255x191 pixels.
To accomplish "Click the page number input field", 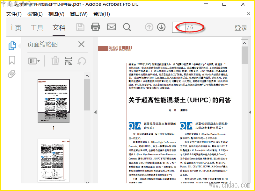I will click(179, 27).
